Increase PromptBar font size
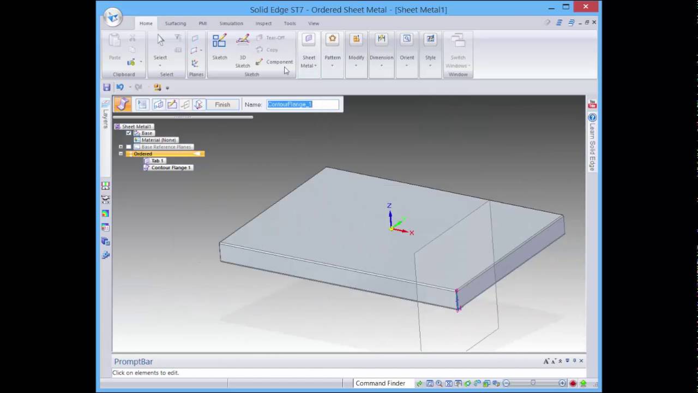The width and height of the screenshot is (698, 393). (x=546, y=361)
